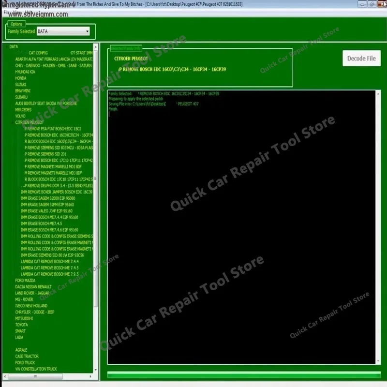Screen dimensions: 387x387
Task: Select the CITROEN PEUGEOT tree node
Action: [x=29, y=122]
